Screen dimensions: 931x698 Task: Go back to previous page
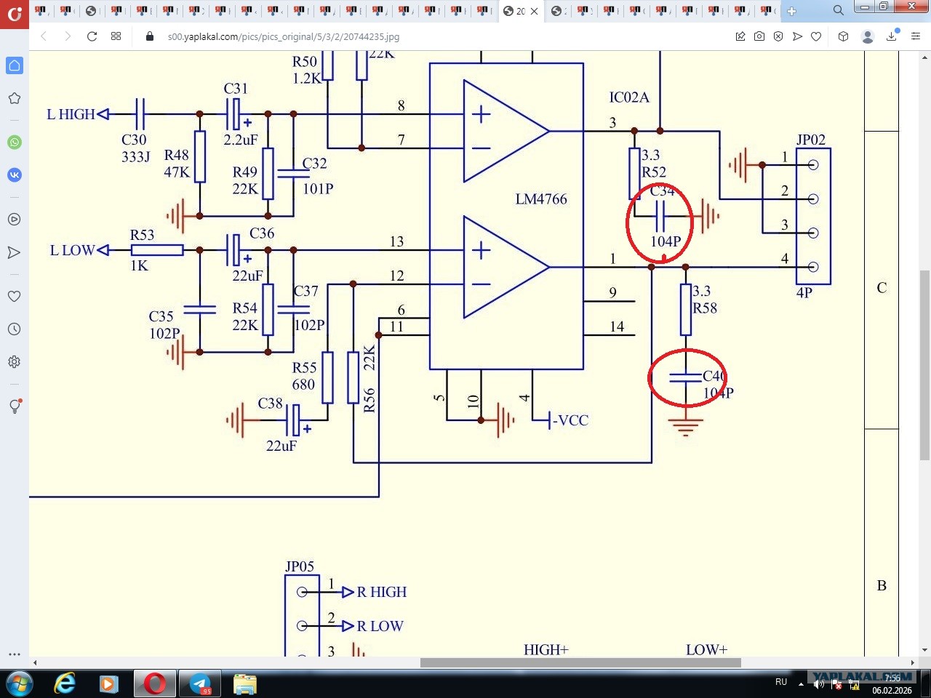(x=44, y=36)
